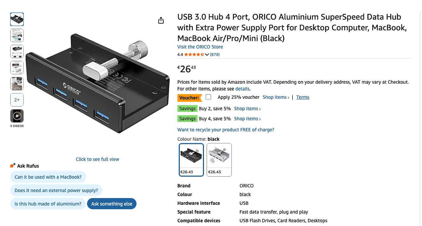This screenshot has width=422, height=226.
Task: Tick the Apply 25% voucher checkbox
Action: click(x=209, y=97)
